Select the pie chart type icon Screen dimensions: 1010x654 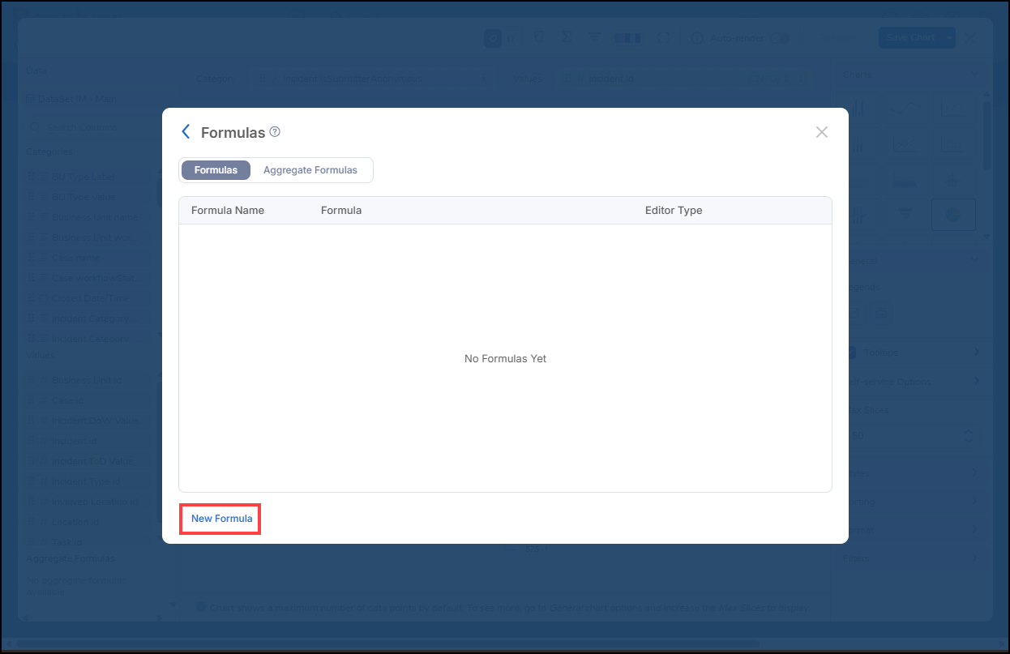coord(953,215)
